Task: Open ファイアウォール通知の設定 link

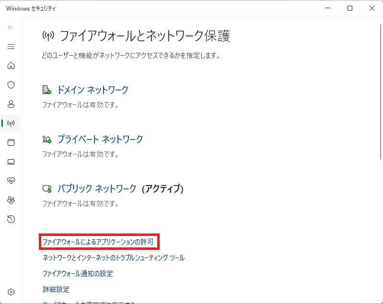Action: (78, 273)
